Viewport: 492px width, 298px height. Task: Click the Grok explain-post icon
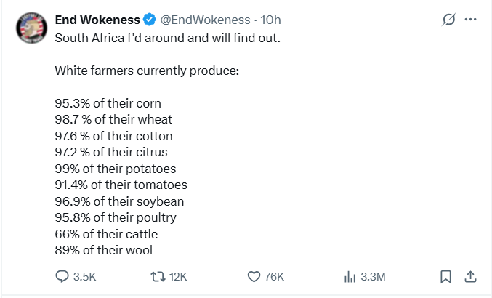[449, 20]
